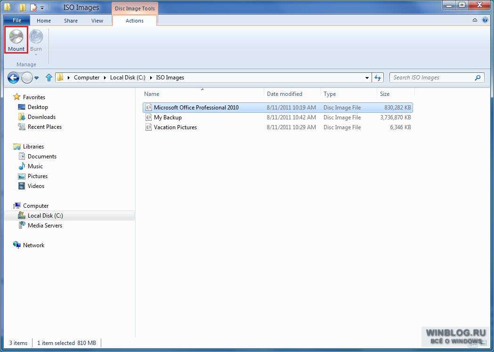Expand the arrow after Local Disk breadcrumb
The width and height of the screenshot is (494, 352).
point(151,78)
